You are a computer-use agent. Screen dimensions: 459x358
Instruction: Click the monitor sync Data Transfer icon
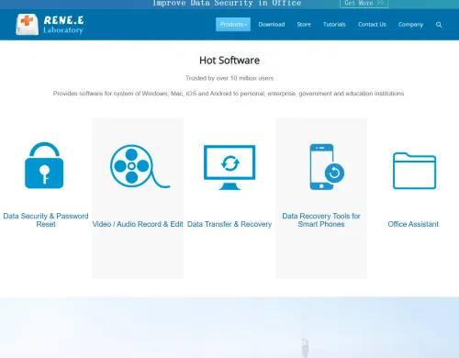pyautogui.click(x=229, y=167)
